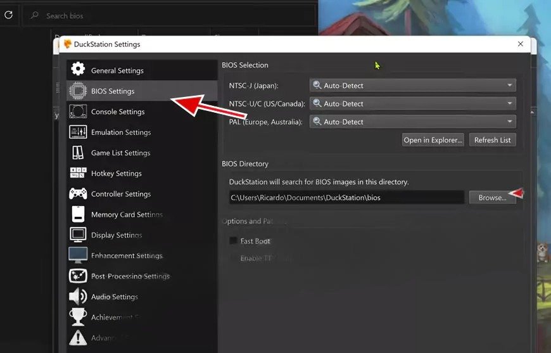This screenshot has width=551, height=353.
Task: Switch to Enhancement Settings page
Action: click(x=126, y=256)
